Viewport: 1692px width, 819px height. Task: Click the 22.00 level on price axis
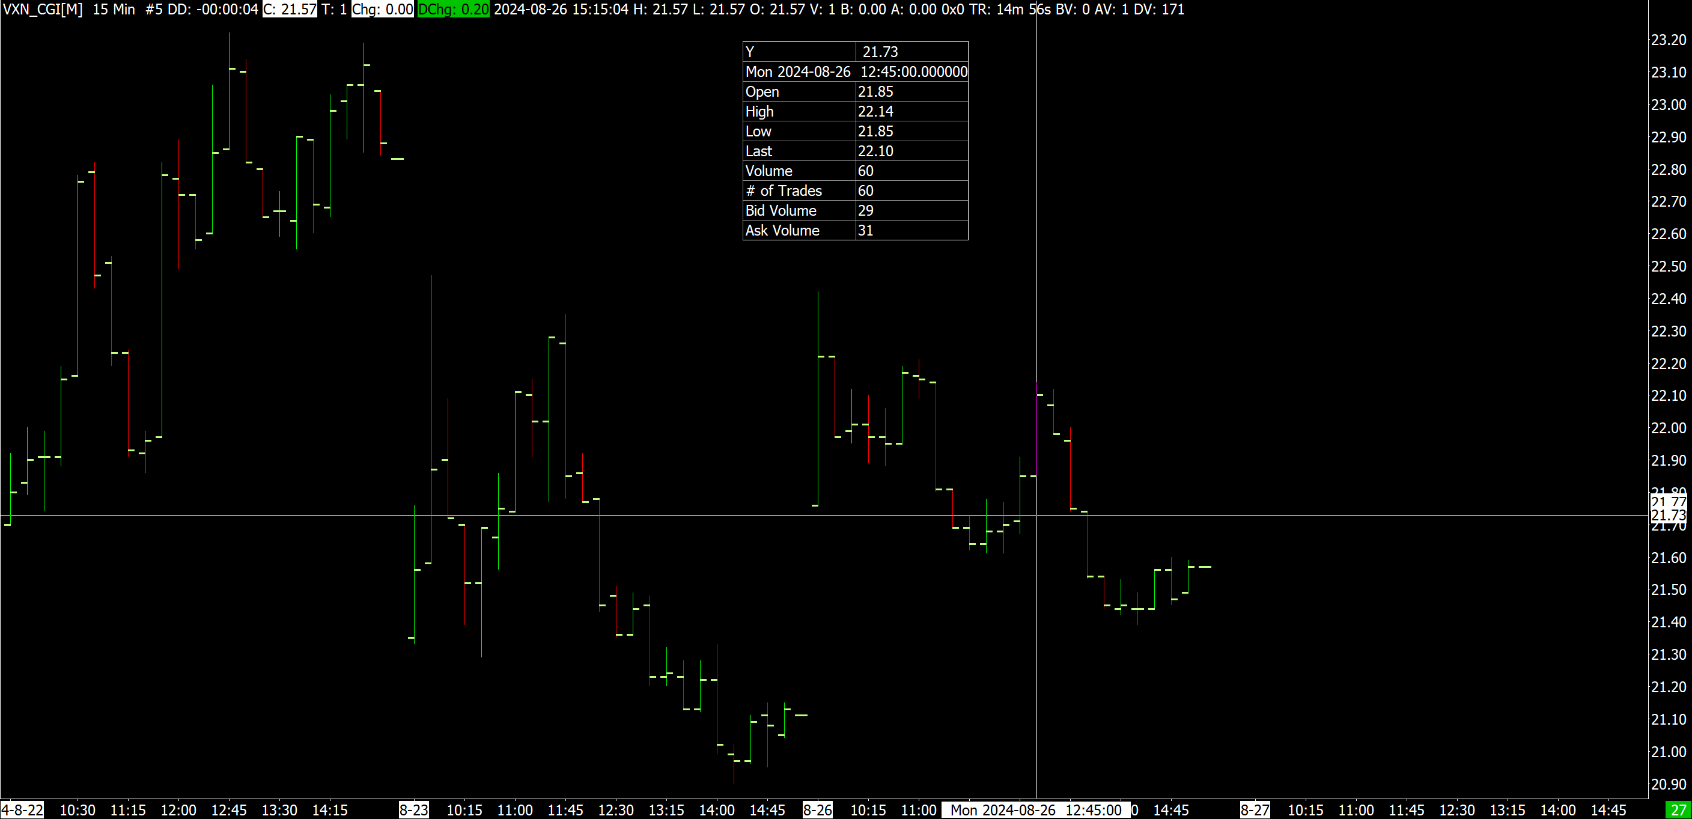pyautogui.click(x=1669, y=428)
